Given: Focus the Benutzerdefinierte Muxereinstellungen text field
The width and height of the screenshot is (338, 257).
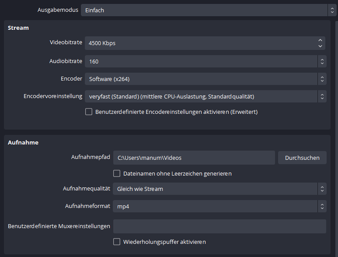Looking at the screenshot, I should click(x=220, y=226).
